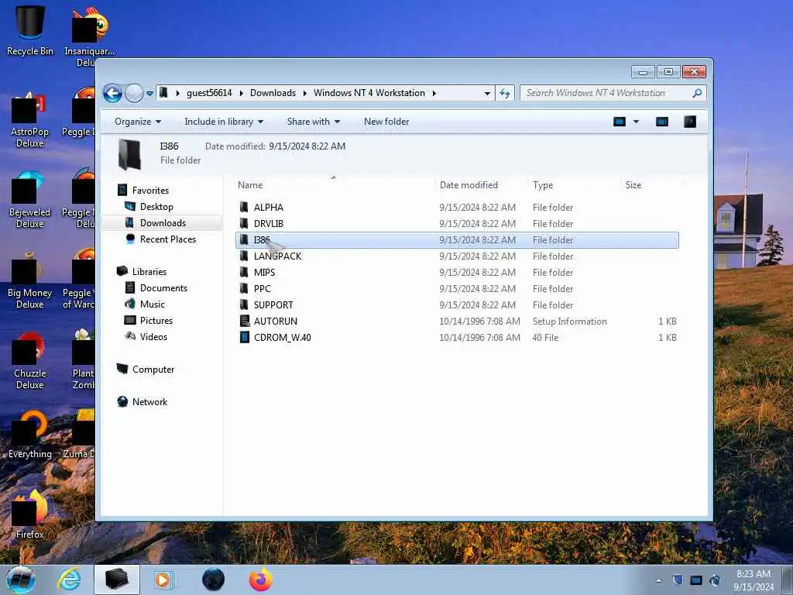This screenshot has width=793, height=595.
Task: Select the PPC folder icon
Action: point(244,288)
